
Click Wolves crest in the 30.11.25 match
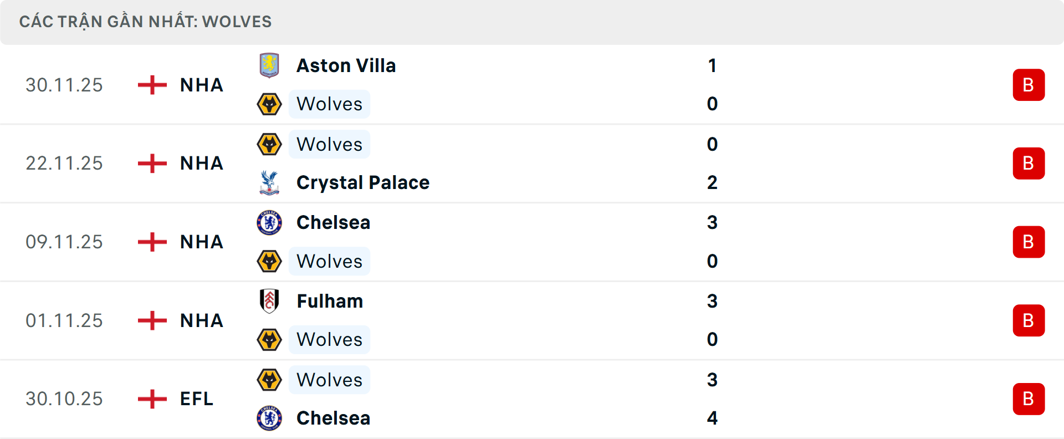(269, 104)
